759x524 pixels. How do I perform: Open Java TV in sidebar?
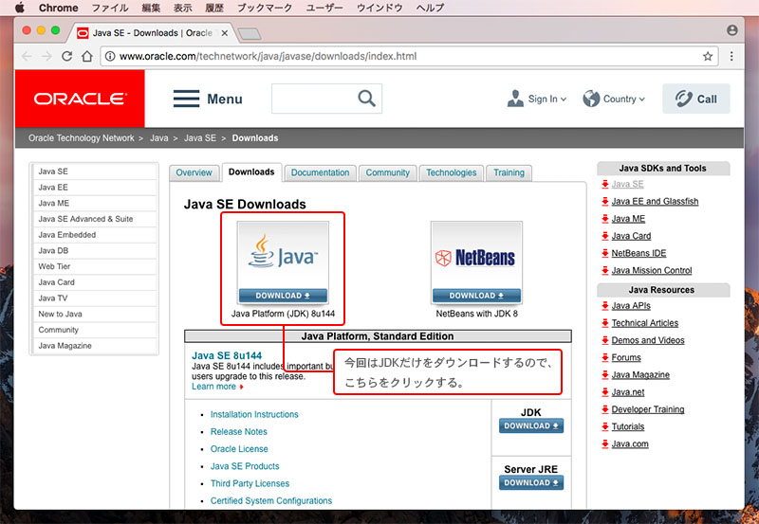95,298
